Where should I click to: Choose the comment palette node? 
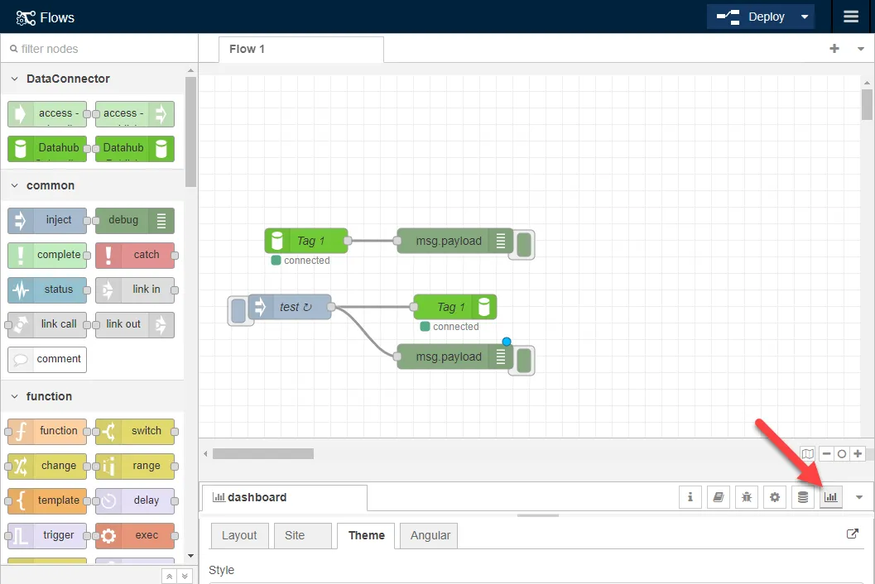tap(47, 359)
